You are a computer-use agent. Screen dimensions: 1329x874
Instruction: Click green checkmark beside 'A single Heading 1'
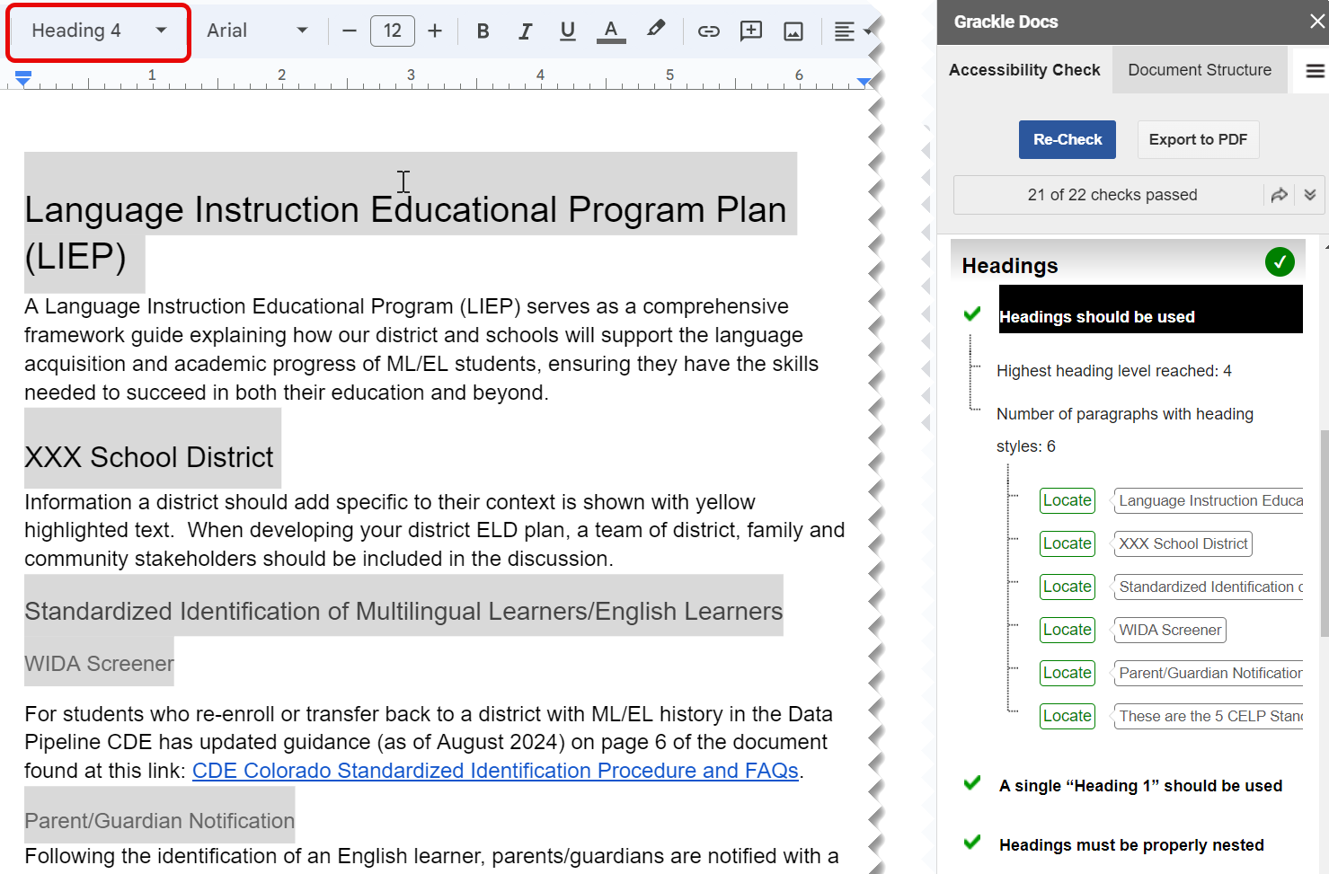point(972,783)
